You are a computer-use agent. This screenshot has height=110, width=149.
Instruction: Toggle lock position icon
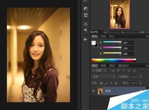click(x=111, y=83)
